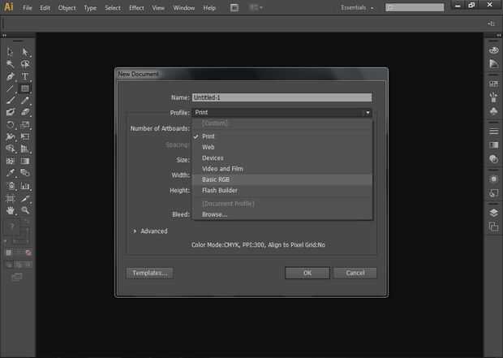The height and width of the screenshot is (358, 503).
Task: Choose the Rectangle tool
Action: pos(25,88)
